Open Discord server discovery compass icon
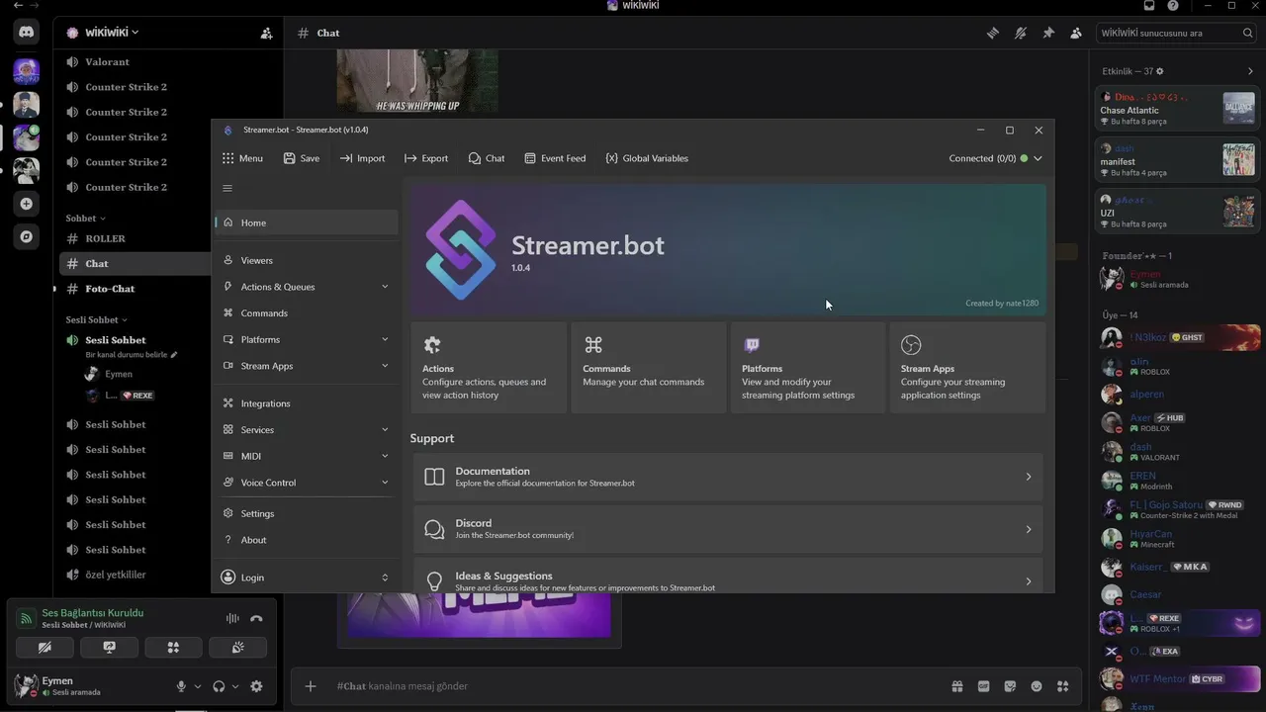Viewport: 1266px width, 712px height. 27,236
